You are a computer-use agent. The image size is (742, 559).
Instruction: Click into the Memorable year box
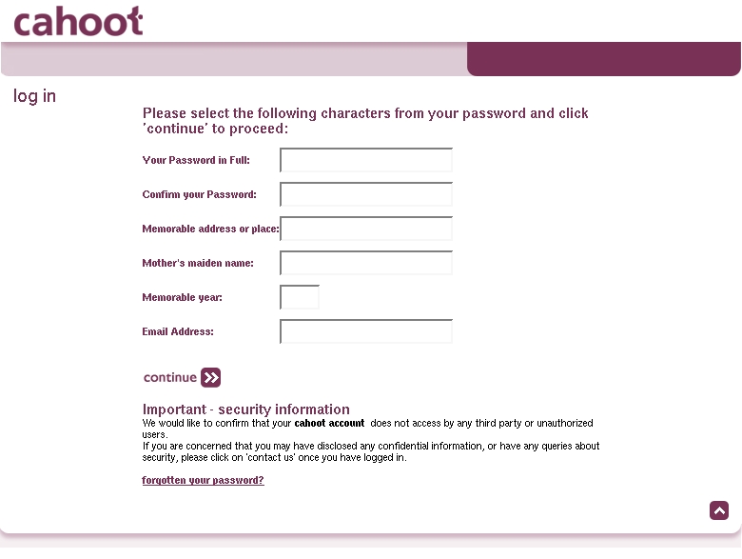tap(300, 297)
